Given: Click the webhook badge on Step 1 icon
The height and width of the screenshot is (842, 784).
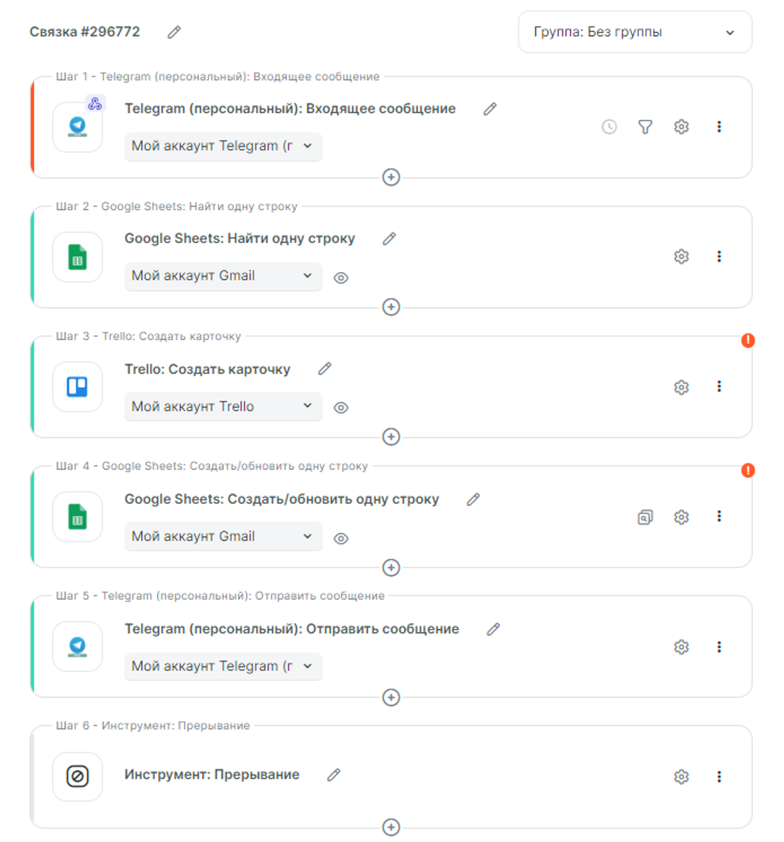Looking at the screenshot, I should [x=95, y=103].
